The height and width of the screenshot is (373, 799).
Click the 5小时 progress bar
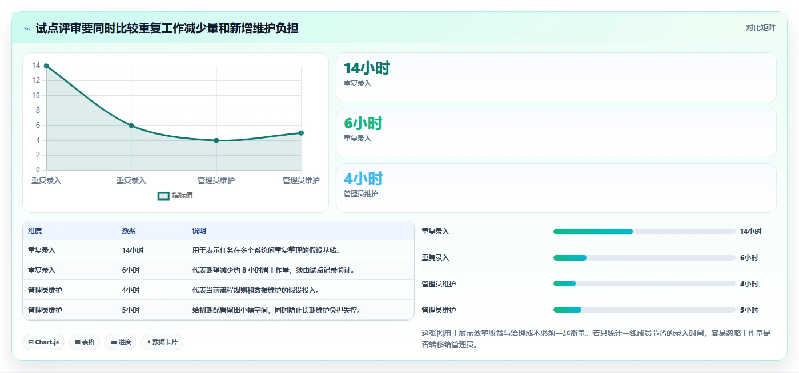tap(644, 310)
